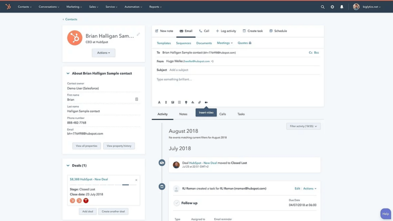Click the signature icon in email toolbar

[193, 102]
